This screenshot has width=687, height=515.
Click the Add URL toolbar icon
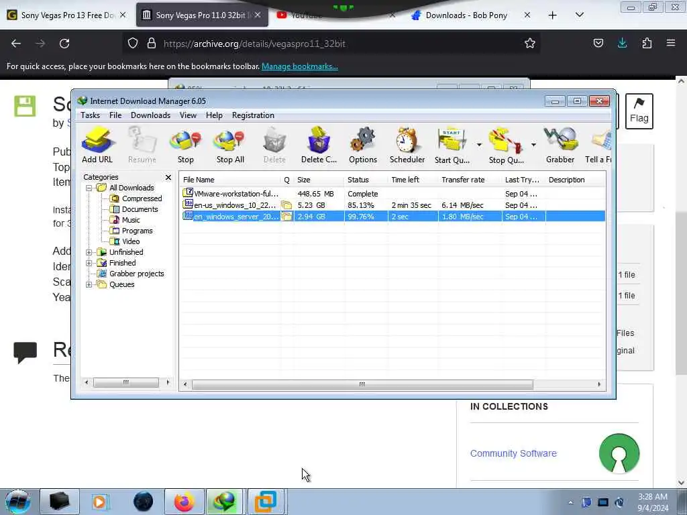[97, 145]
